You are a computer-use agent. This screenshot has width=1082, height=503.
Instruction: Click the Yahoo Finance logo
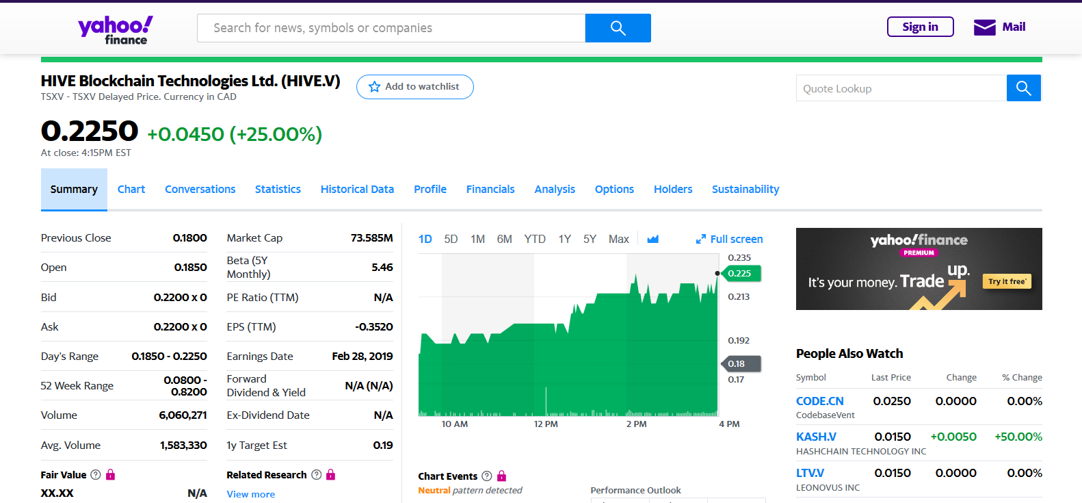coord(116,29)
